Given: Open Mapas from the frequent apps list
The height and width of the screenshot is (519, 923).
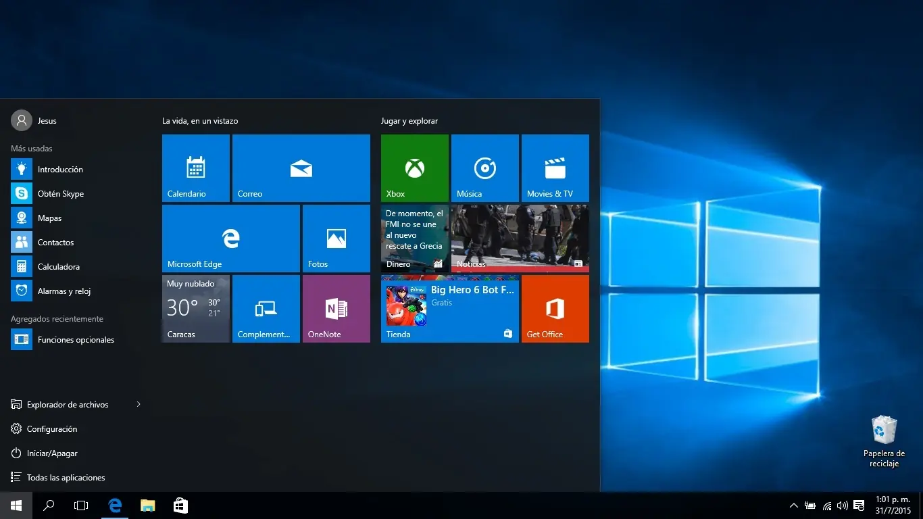Looking at the screenshot, I should pyautogui.click(x=48, y=218).
